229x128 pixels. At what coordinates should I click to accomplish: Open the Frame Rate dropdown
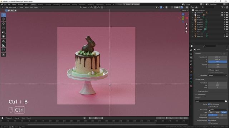click(x=218, y=75)
